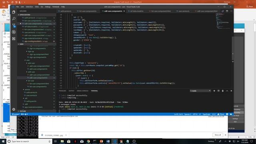Open the Search view in the activity bar
This screenshot has width=256, height=144.
point(14,19)
